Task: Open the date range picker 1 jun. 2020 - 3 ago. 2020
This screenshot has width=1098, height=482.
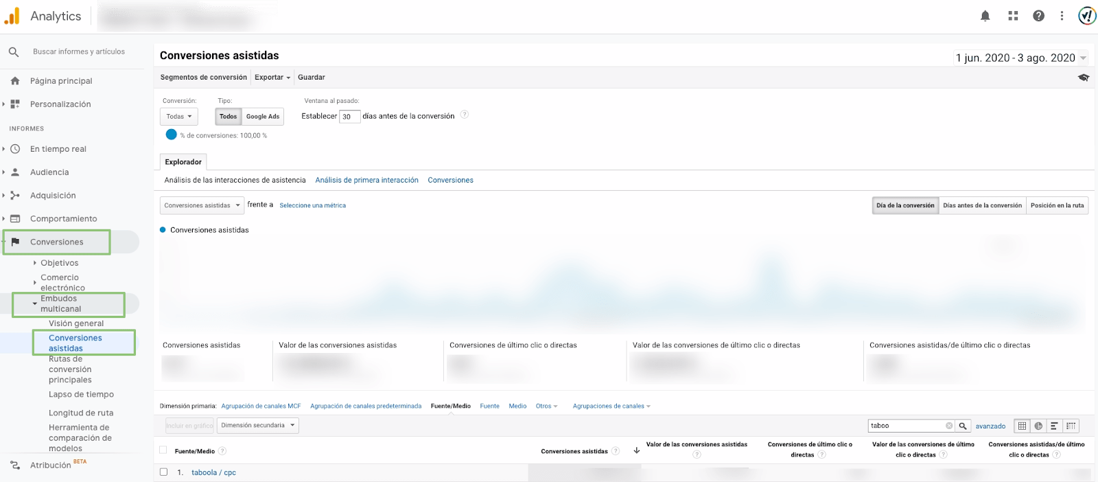Action: (x=1021, y=58)
